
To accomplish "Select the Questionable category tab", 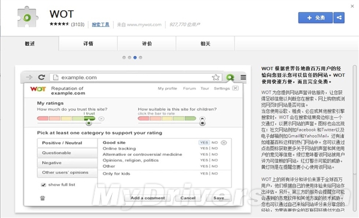I will point(67,153).
